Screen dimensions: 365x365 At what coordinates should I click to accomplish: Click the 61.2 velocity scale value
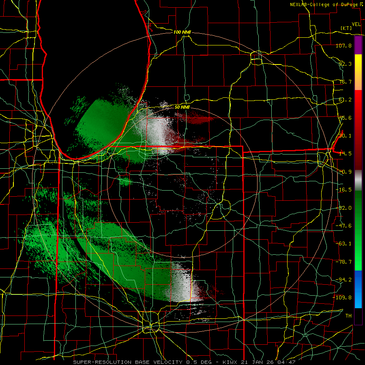click(x=345, y=100)
